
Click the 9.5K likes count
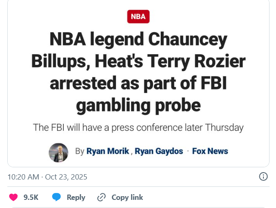[31, 197]
